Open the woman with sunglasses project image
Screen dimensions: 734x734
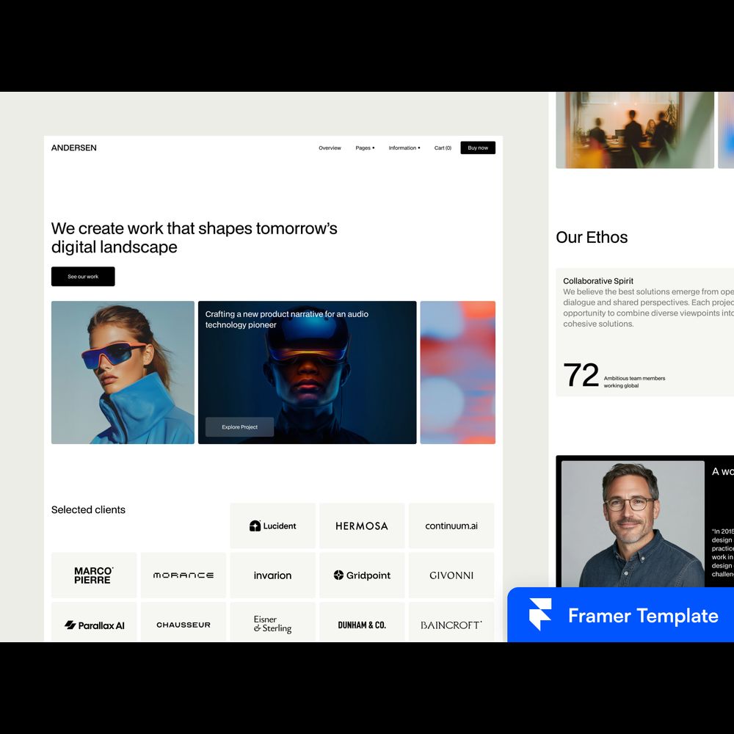pos(123,372)
